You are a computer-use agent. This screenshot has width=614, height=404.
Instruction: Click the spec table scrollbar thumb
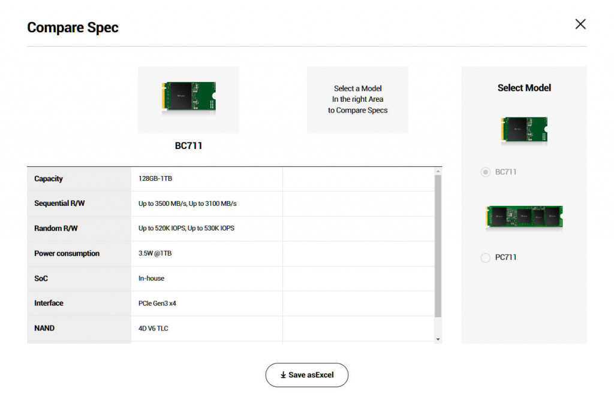click(x=438, y=246)
